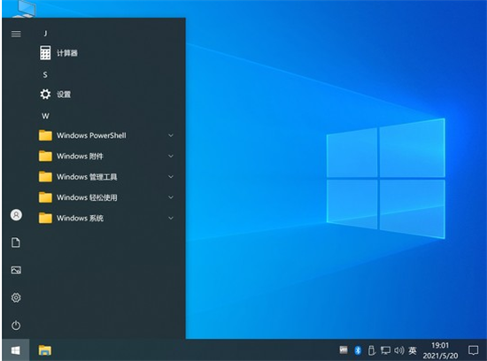The width and height of the screenshot is (487, 361).
Task: Click the Windows 管理工具 label
Action: 87,177
